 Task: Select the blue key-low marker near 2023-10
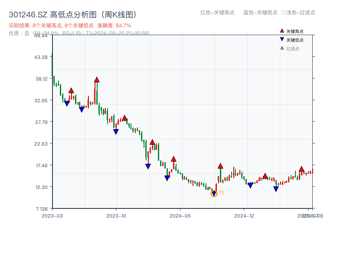[x=115, y=131]
